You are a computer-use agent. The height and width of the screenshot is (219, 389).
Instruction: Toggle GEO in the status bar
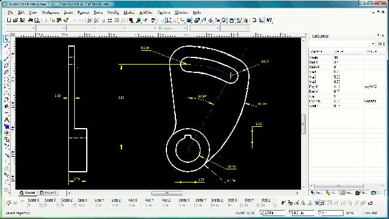tap(250, 213)
